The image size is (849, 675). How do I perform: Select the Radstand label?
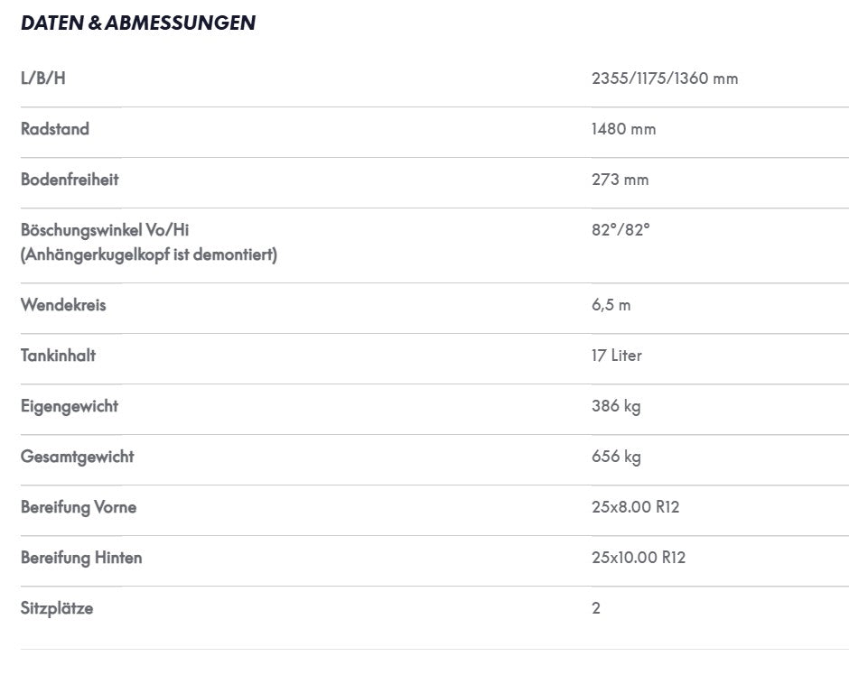tap(55, 129)
